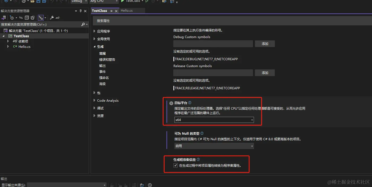Close the TestClass tab

pyautogui.click(x=116, y=11)
